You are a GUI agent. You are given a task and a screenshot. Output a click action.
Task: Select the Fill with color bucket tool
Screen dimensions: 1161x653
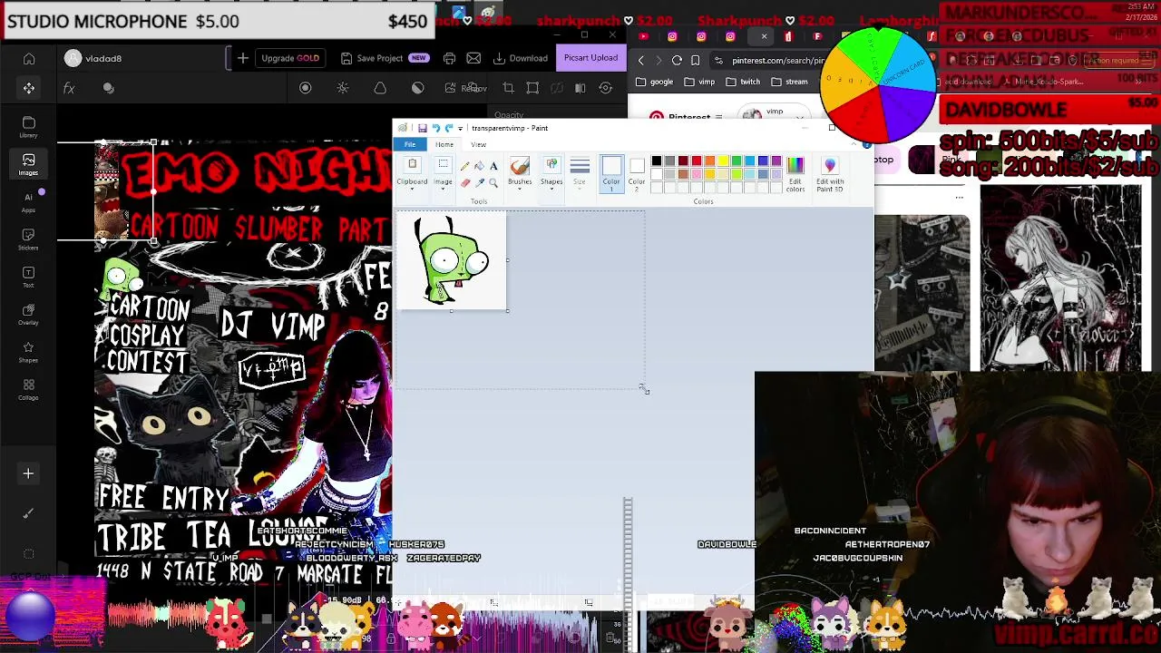pyautogui.click(x=479, y=166)
